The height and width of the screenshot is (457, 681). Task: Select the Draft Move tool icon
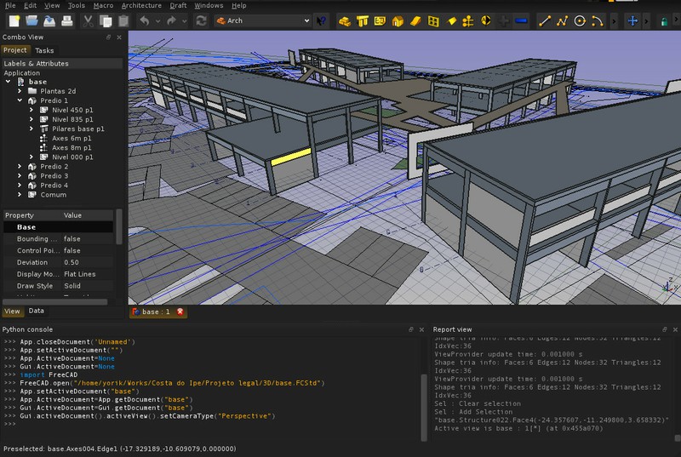click(632, 20)
